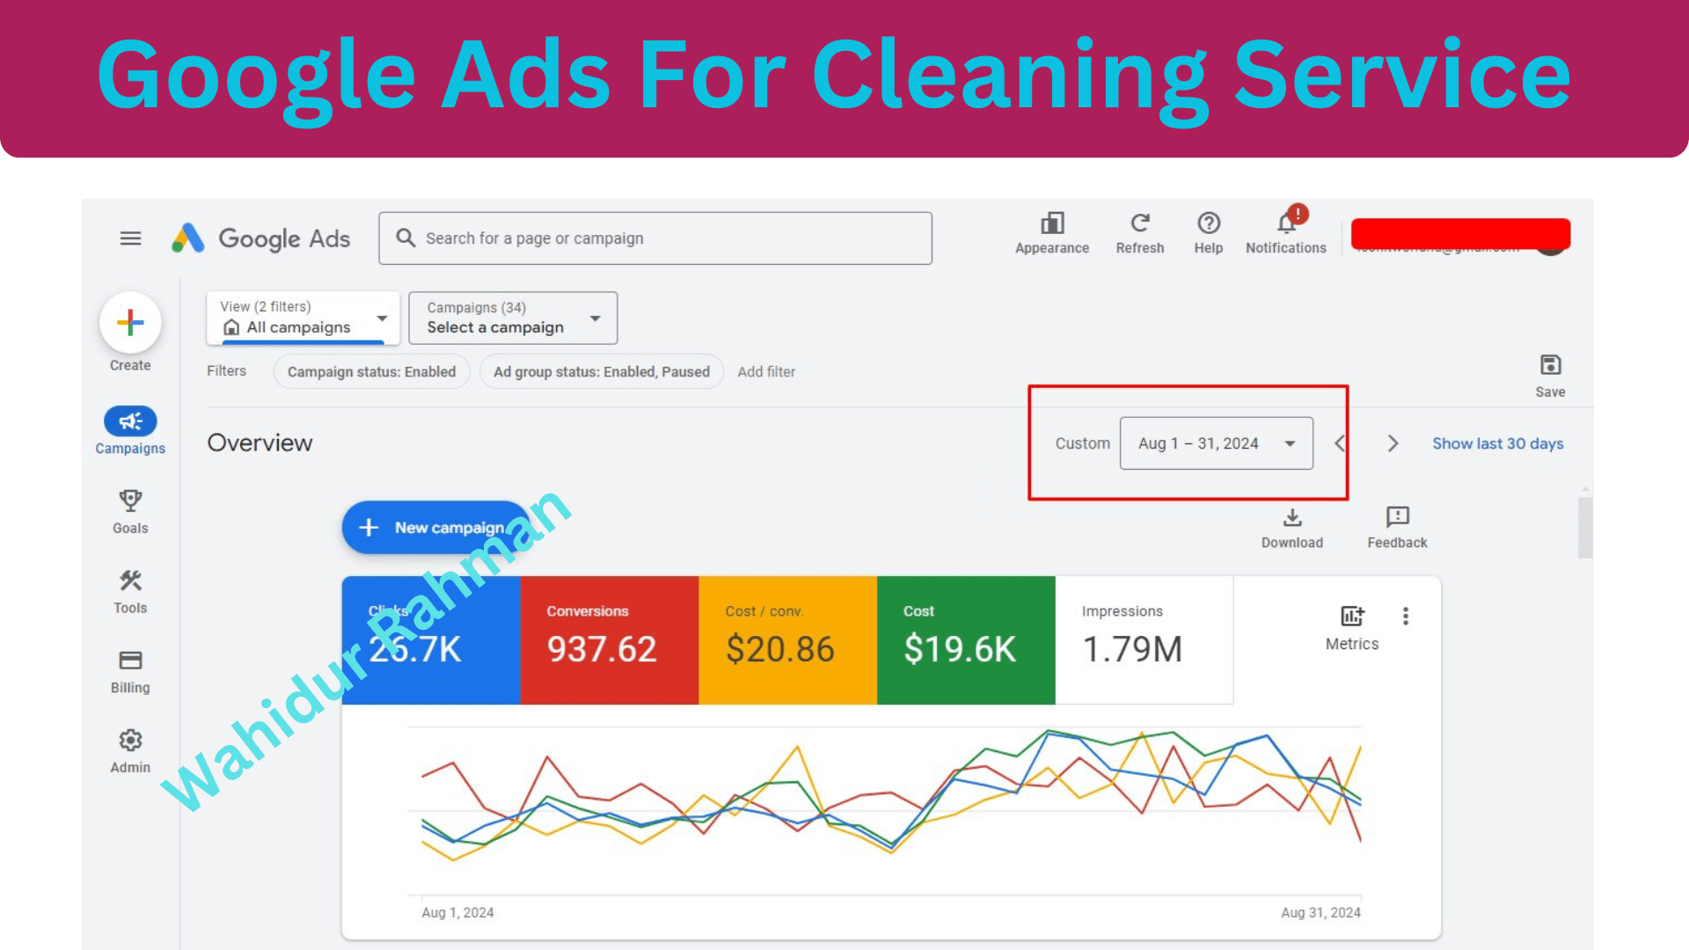Open Campaigns in the sidebar
The width and height of the screenshot is (1689, 950).
click(x=130, y=431)
